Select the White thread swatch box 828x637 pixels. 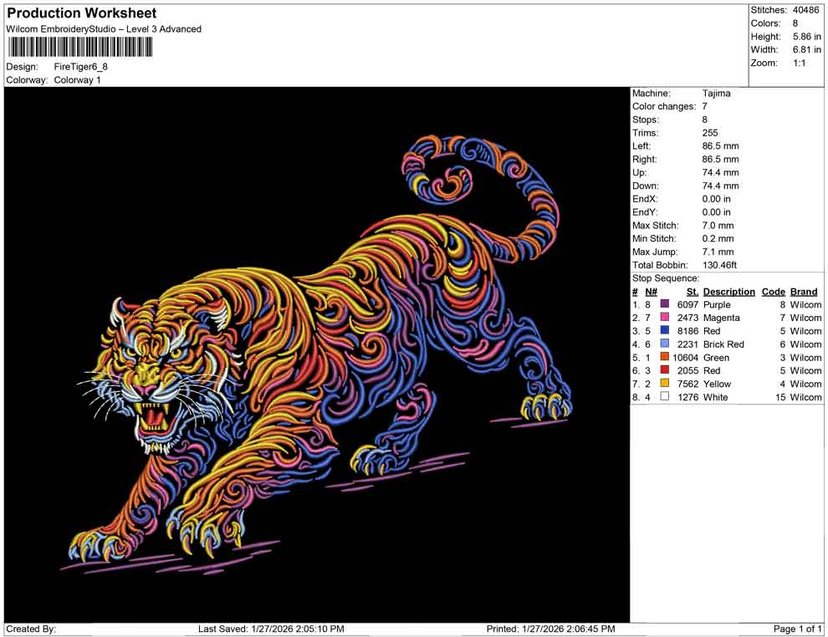(x=665, y=397)
